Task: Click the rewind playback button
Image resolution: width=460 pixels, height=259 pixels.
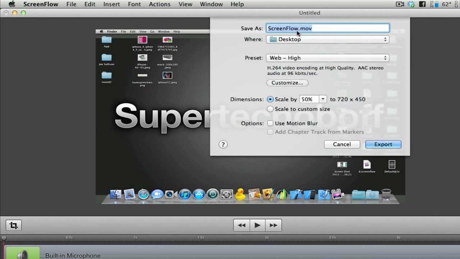Action: tap(241, 226)
